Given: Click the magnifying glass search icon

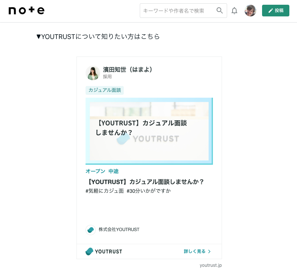Looking at the screenshot, I should coord(219,11).
